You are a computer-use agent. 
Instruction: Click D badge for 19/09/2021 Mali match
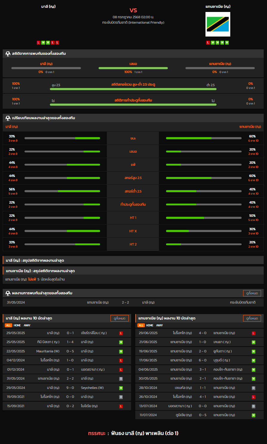121,397
